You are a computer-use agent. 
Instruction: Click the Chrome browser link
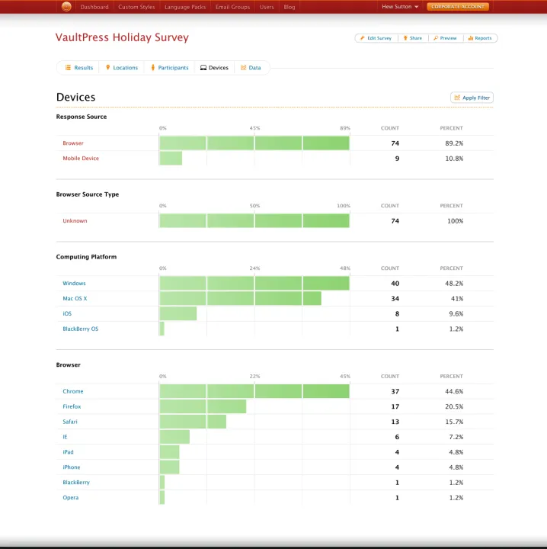[x=73, y=391]
